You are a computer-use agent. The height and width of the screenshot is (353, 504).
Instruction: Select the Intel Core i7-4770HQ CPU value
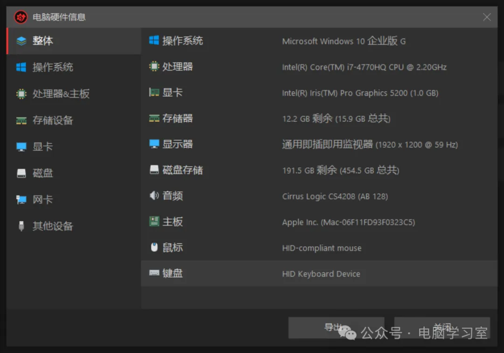pos(364,67)
